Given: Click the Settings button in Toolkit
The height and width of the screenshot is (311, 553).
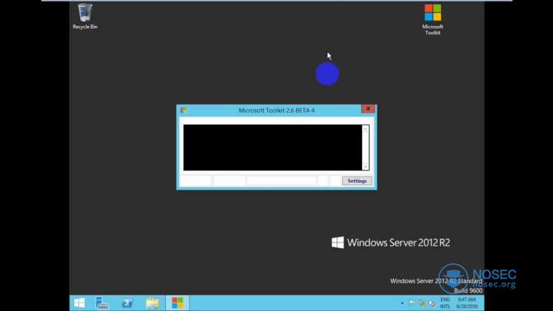Looking at the screenshot, I should click(x=357, y=181).
